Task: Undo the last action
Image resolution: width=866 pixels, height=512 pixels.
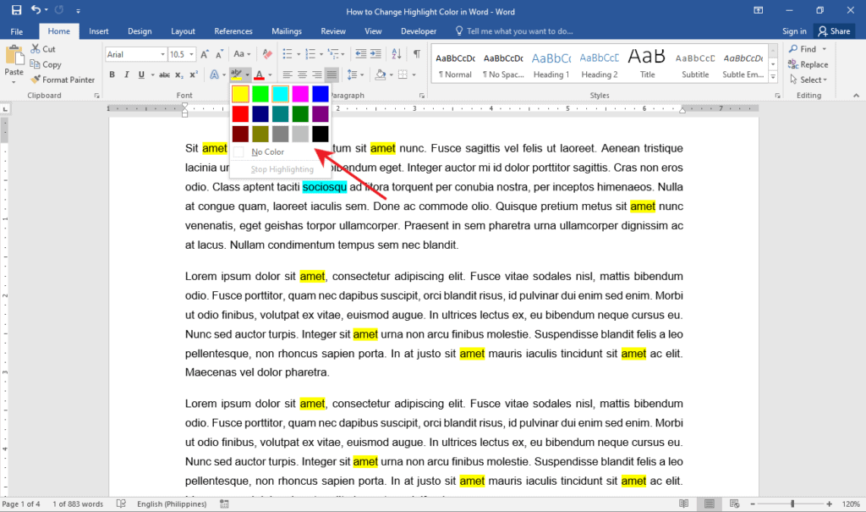Action: tap(36, 10)
